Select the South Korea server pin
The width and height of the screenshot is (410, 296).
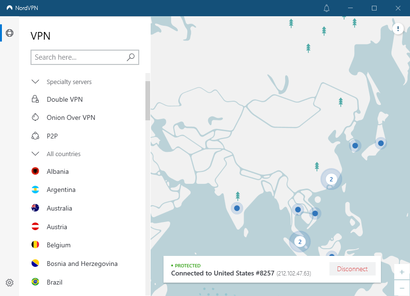point(355,146)
